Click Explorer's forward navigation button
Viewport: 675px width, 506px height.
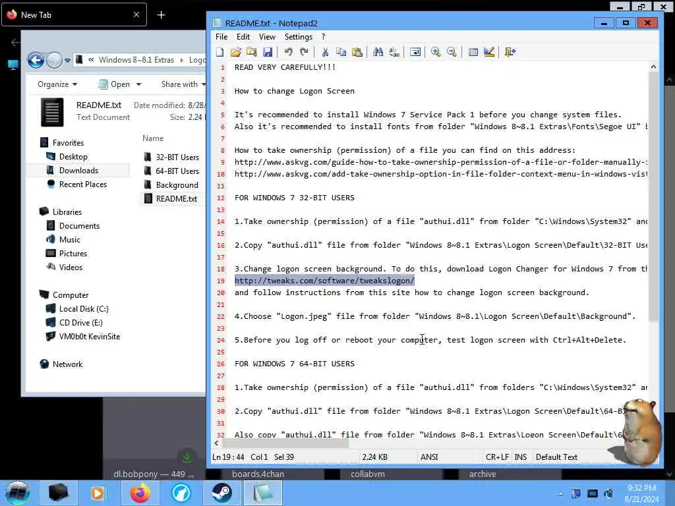[54, 60]
